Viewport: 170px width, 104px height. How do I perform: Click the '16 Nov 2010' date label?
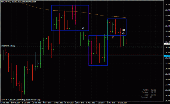(x=69, y=103)
